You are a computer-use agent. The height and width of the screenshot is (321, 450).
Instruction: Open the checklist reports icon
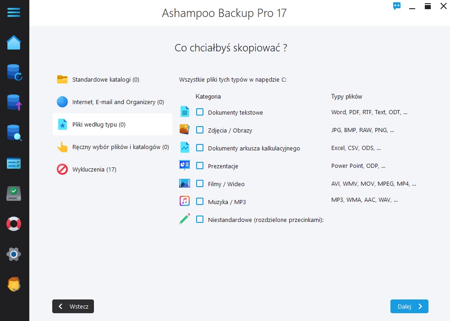pos(14,163)
